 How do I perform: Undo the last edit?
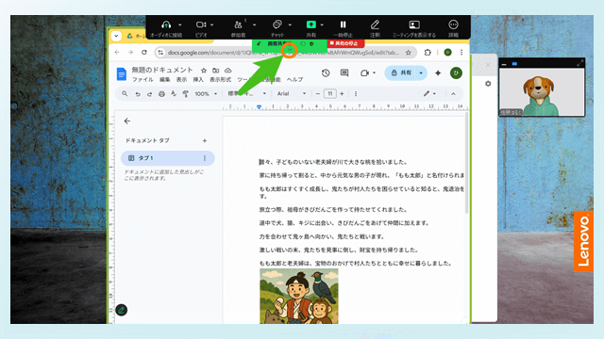pyautogui.click(x=138, y=94)
